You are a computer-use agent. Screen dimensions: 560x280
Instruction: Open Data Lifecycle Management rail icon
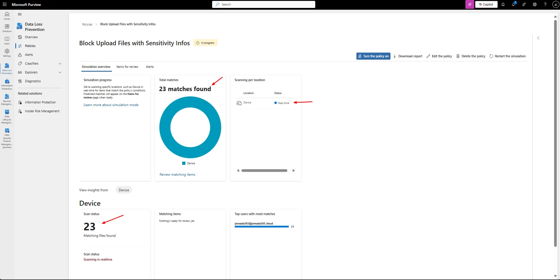click(x=7, y=117)
